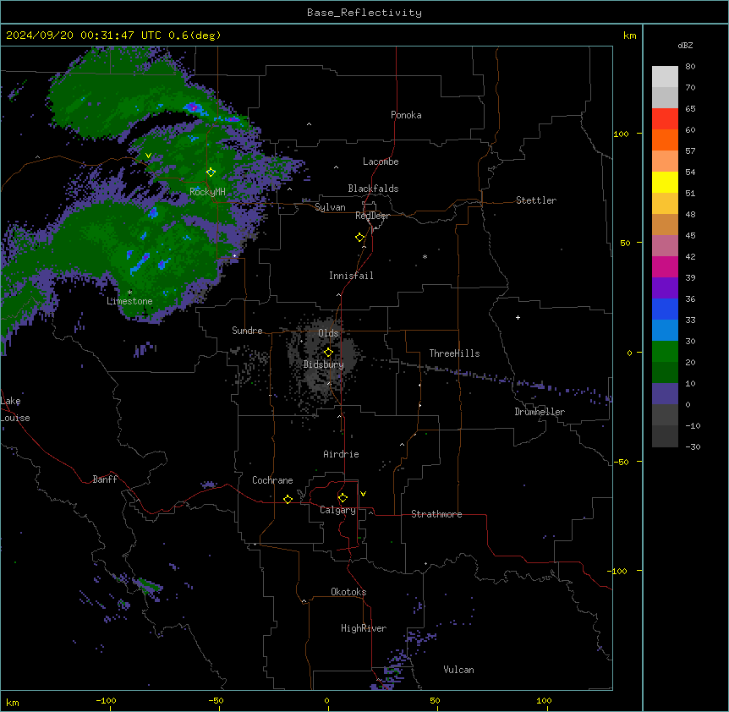Click the Strathmore label
Viewport: 729px width, 712px height.
[436, 514]
